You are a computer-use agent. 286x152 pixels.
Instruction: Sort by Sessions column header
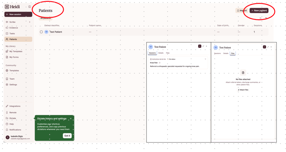[x=258, y=26]
